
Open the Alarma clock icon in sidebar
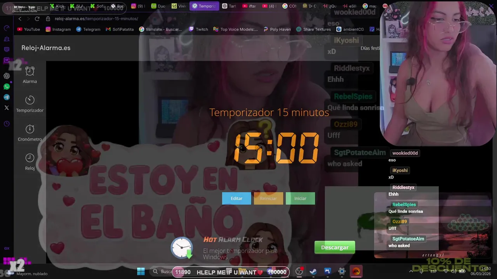pos(30,71)
